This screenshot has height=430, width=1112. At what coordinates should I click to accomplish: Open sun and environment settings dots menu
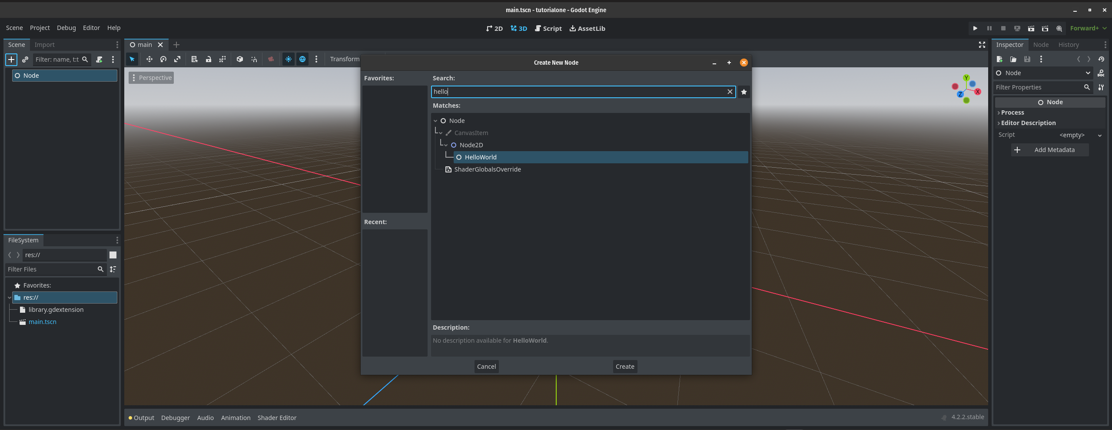[x=316, y=59]
